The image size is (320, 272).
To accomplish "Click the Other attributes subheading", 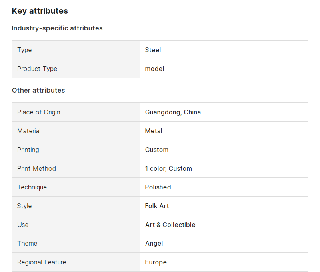I will click(x=38, y=90).
